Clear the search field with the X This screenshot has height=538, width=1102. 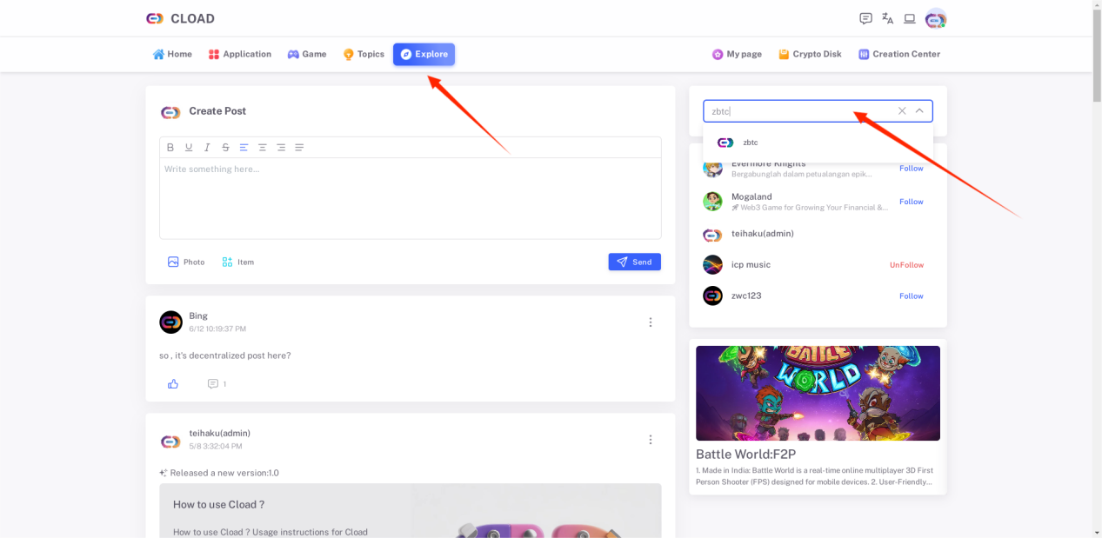902,110
